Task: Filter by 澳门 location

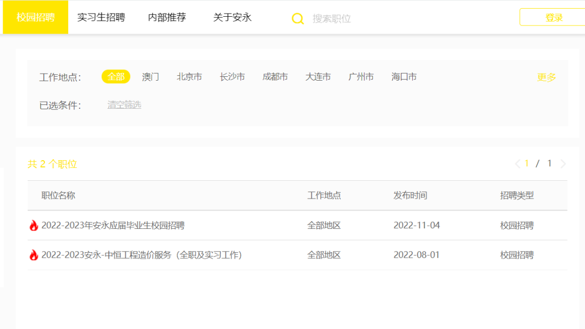Action: point(151,77)
